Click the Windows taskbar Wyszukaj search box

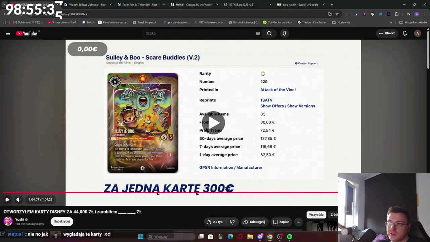(x=171, y=237)
